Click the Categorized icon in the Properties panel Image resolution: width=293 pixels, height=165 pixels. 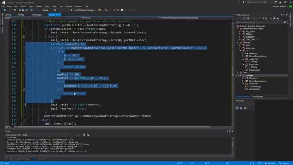(x=237, y=108)
